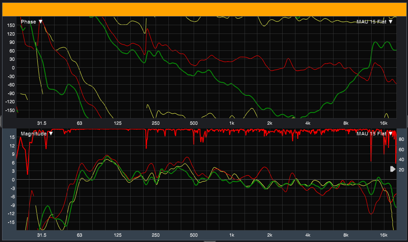The height and width of the screenshot is (242, 408).
Task: Expand MAU 15 Flat menu in magnitude plot
Action: tap(390, 133)
